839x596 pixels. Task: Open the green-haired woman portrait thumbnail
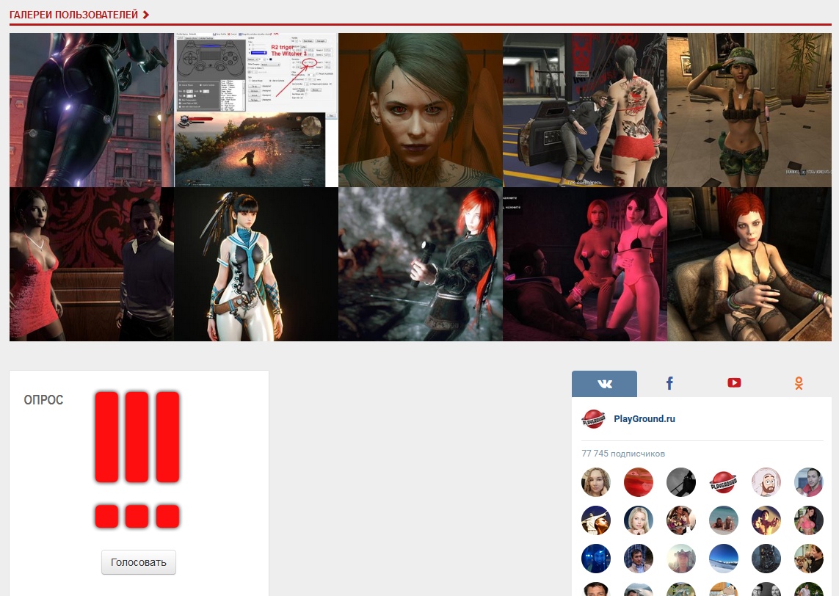point(421,110)
